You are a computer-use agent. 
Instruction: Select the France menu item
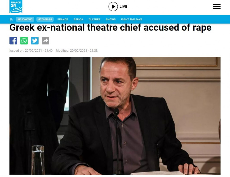[x=63, y=19]
